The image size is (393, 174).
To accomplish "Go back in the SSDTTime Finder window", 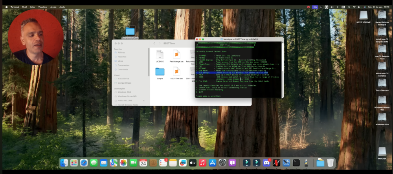I will pyautogui.click(x=154, y=43).
